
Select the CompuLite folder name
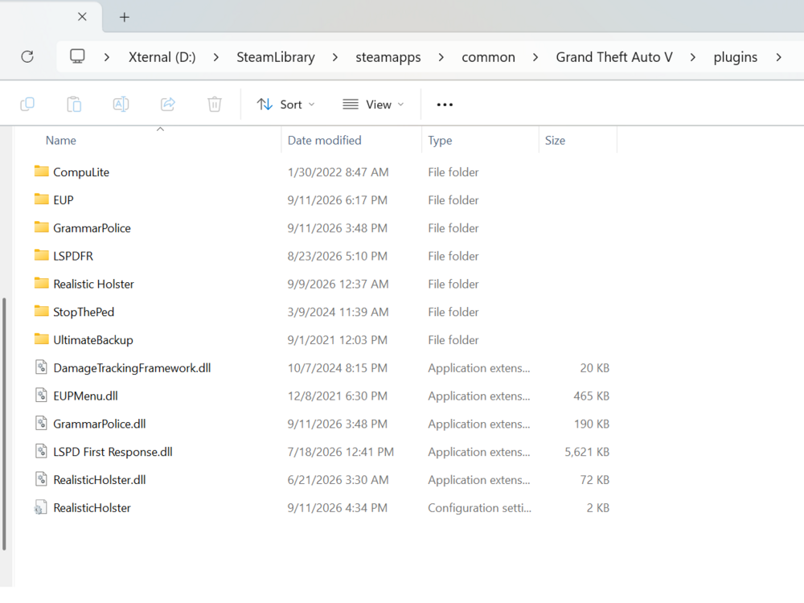pos(81,172)
